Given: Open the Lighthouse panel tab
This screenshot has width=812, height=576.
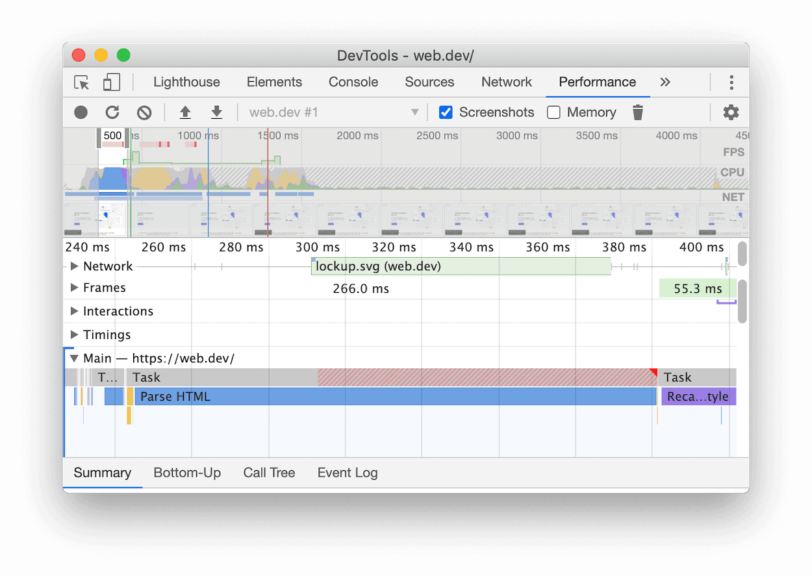Looking at the screenshot, I should point(186,82).
